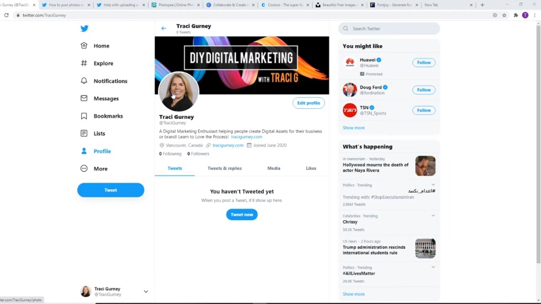Expand options for the #AllLivesMatter trend
The image size is (541, 304).
pyautogui.click(x=433, y=267)
